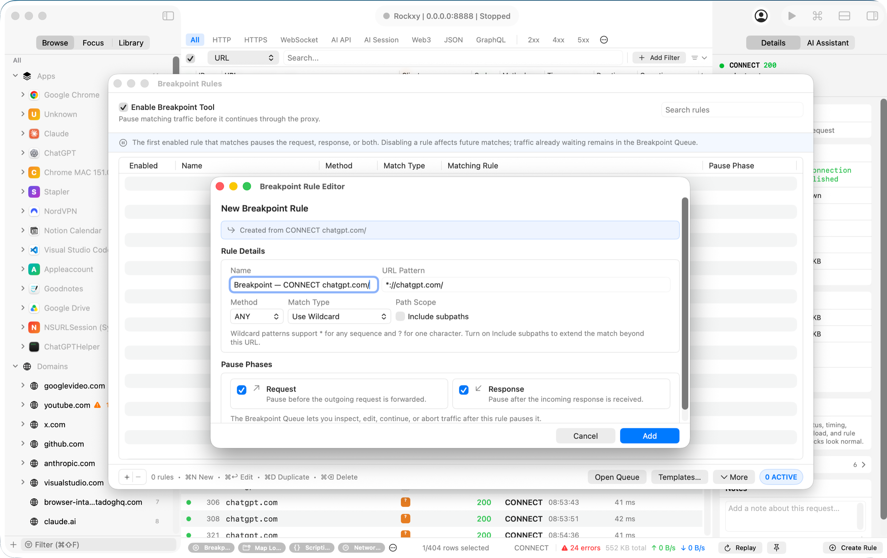Select the Goodnotes app icon
This screenshot has width=887, height=558.
pos(34,288)
